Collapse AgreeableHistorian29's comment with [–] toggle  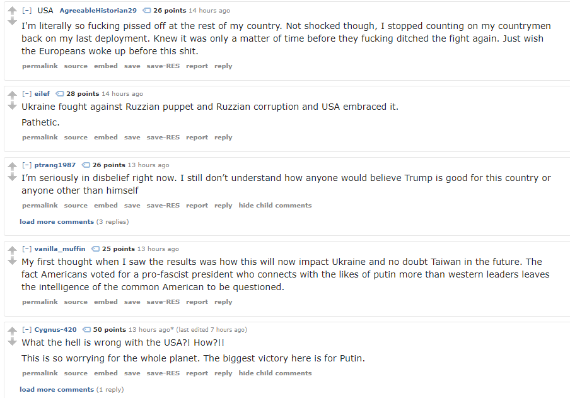click(27, 11)
